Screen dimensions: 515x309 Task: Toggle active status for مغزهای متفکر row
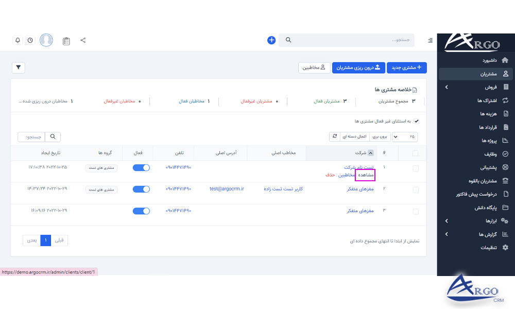coord(141,189)
